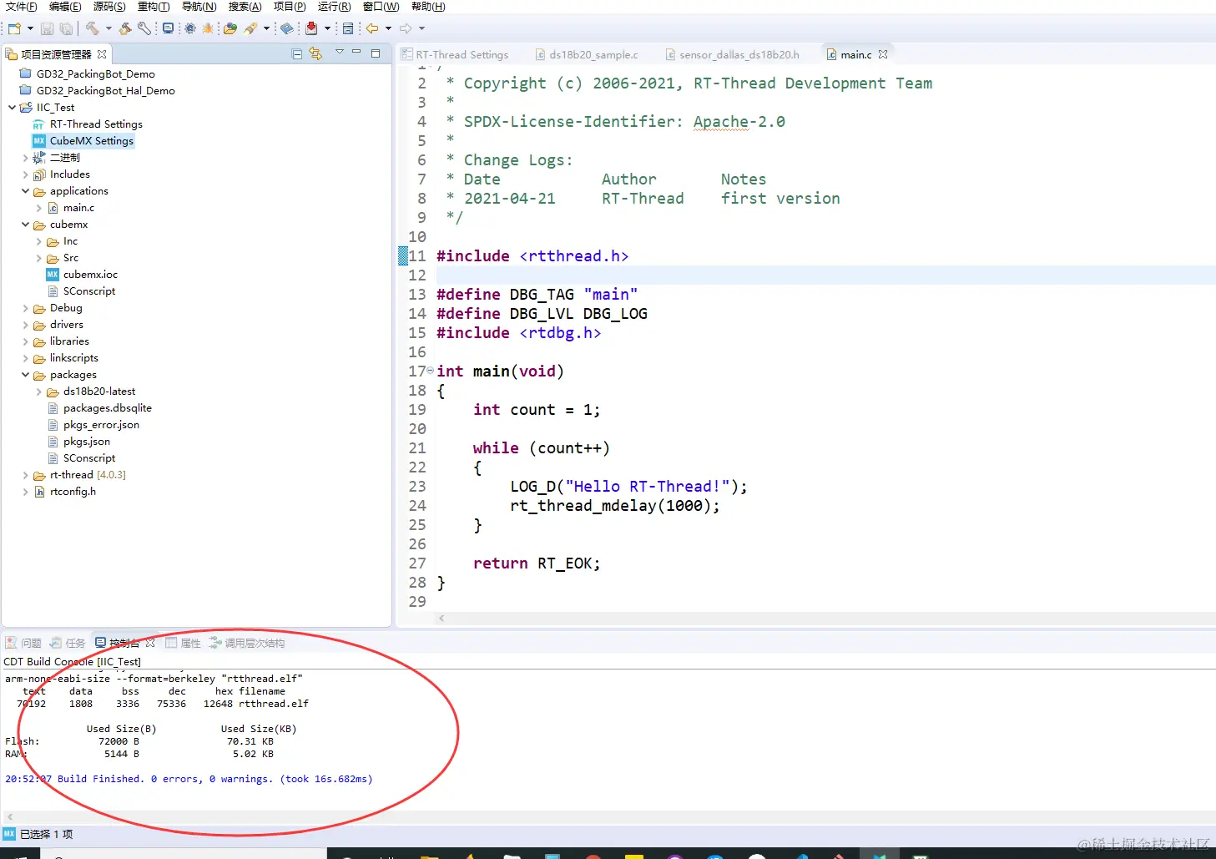
Task: Click the New project toolbar icon
Action: 14,28
